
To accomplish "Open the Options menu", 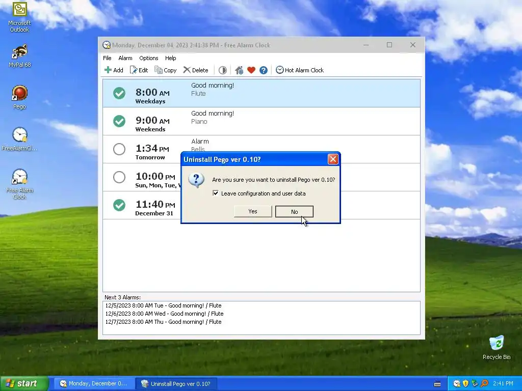I will (148, 58).
